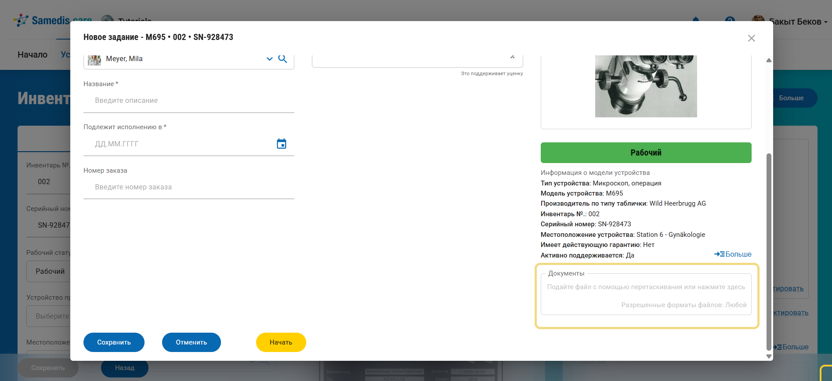Expand more device info via Больше link
Viewport: 832px width, 381px height.
click(x=733, y=254)
